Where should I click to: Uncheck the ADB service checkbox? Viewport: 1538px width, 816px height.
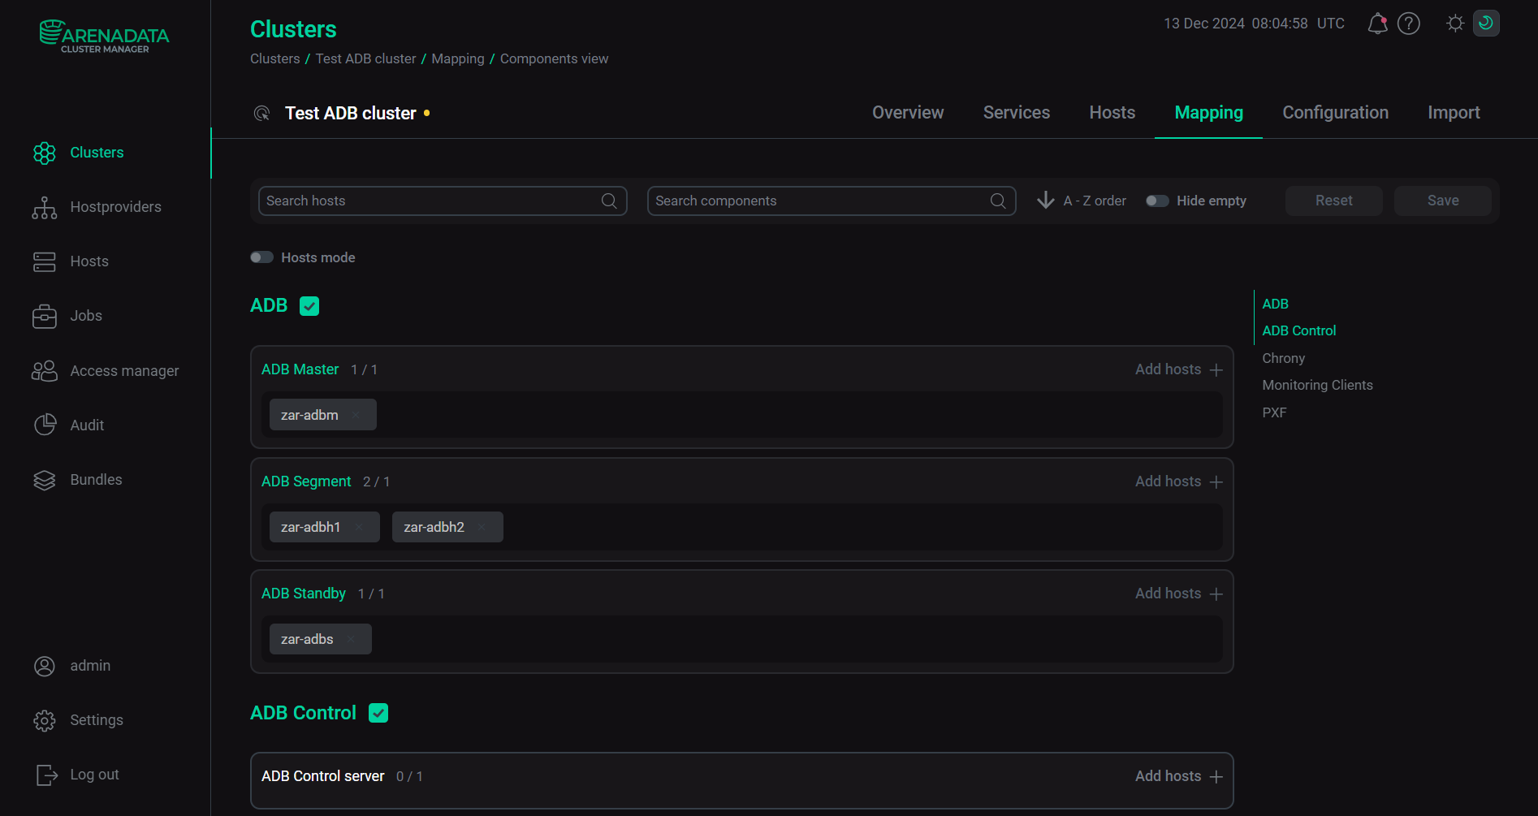pyautogui.click(x=309, y=306)
